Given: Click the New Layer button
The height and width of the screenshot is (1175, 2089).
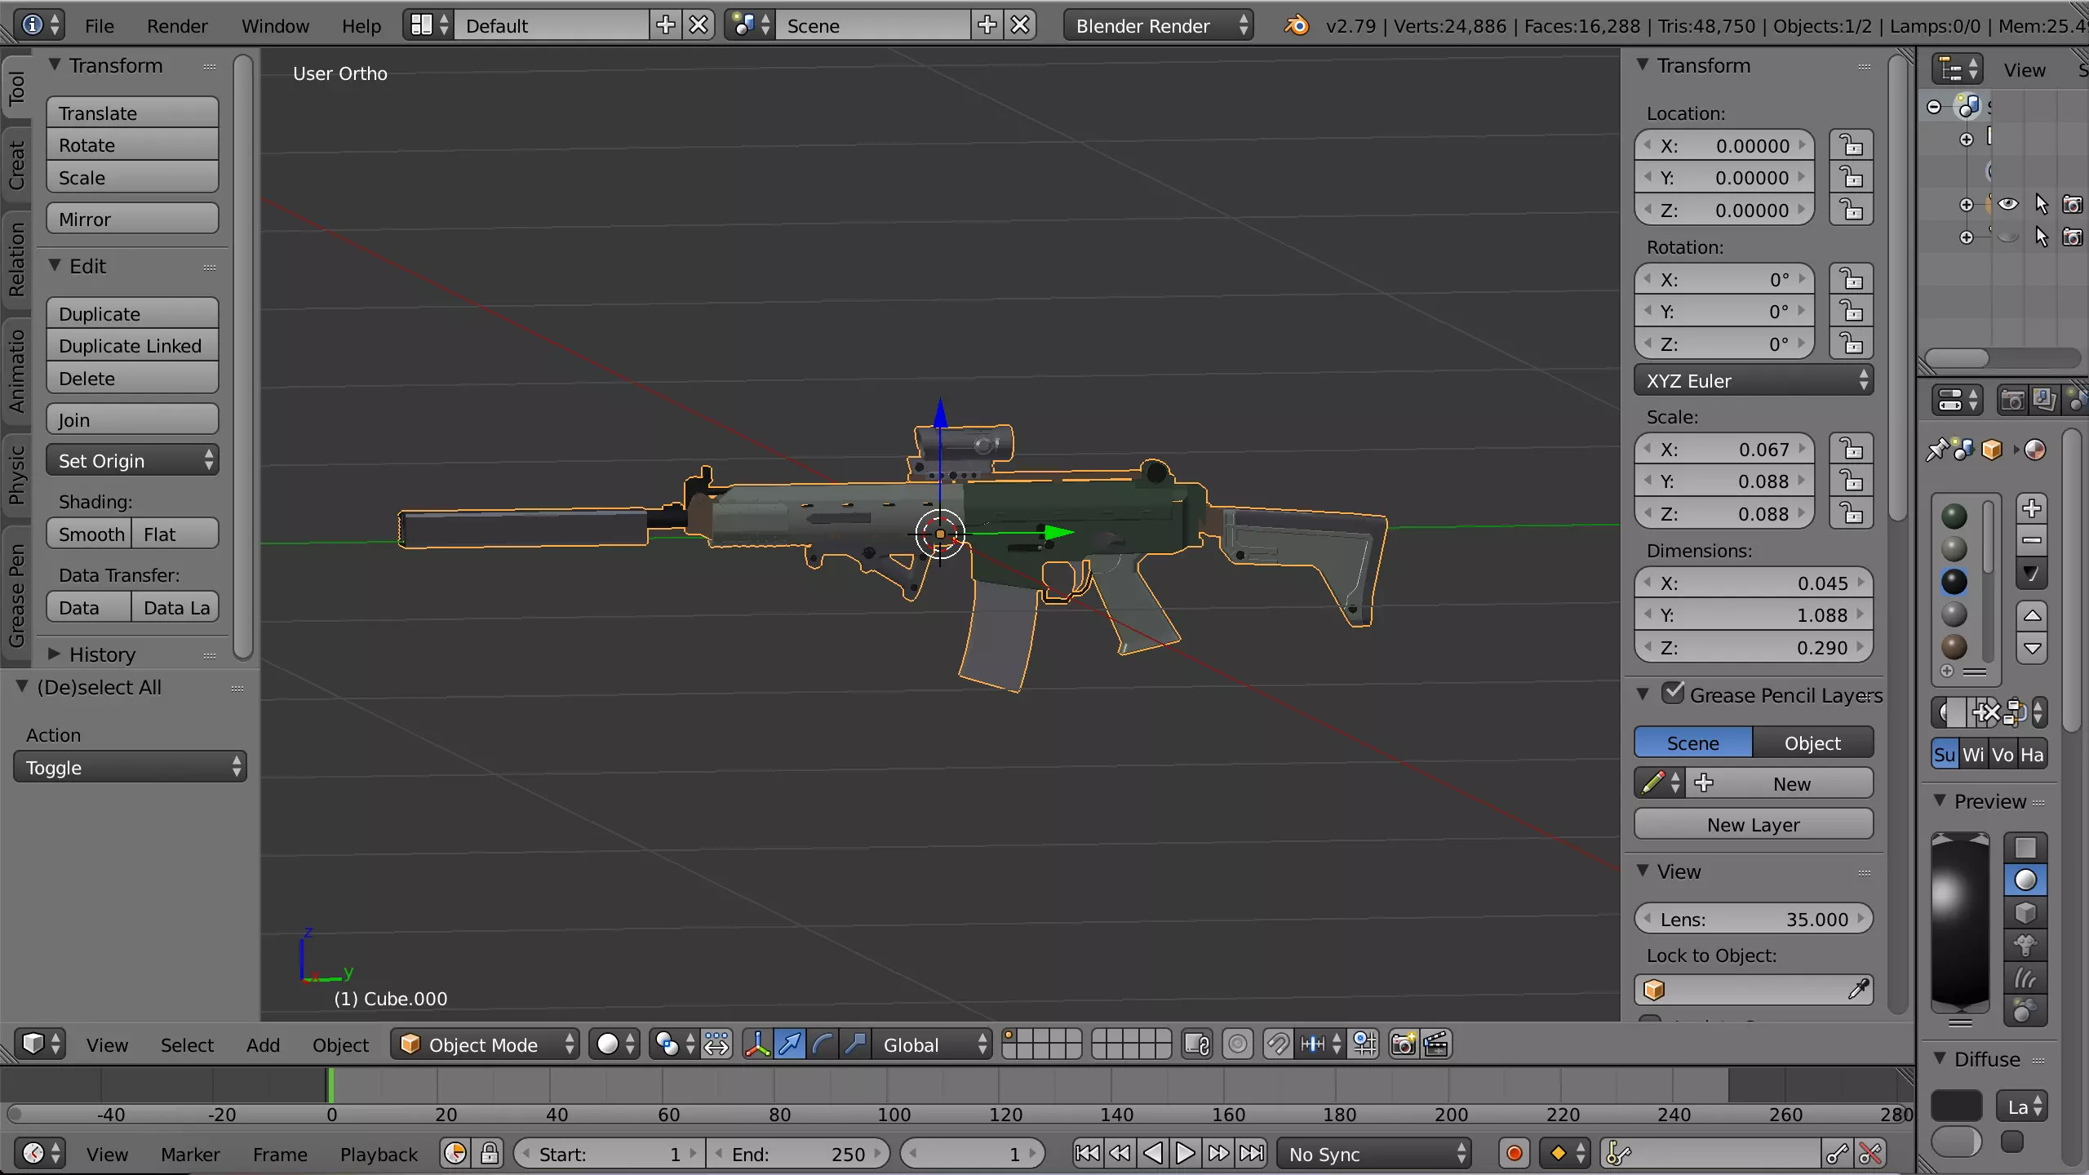Looking at the screenshot, I should (1753, 825).
